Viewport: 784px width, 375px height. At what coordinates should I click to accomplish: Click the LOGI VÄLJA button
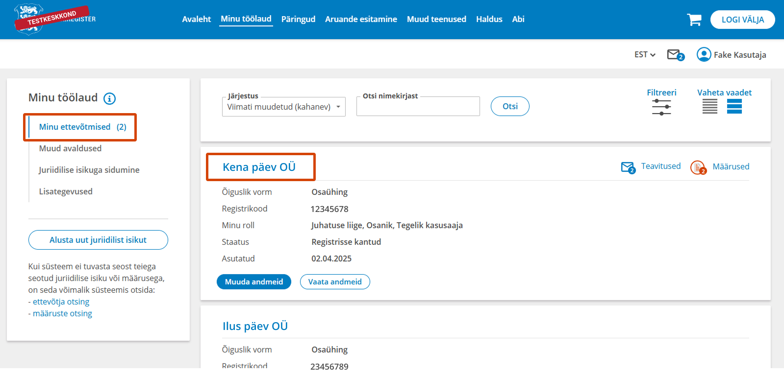click(742, 20)
